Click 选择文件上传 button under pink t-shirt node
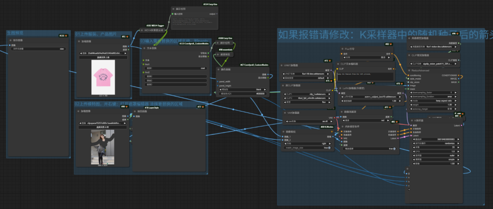 [x=103, y=57]
